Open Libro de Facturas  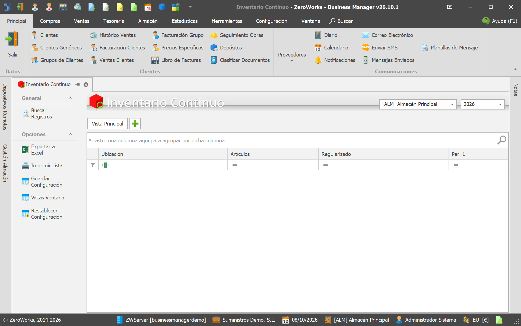point(176,60)
